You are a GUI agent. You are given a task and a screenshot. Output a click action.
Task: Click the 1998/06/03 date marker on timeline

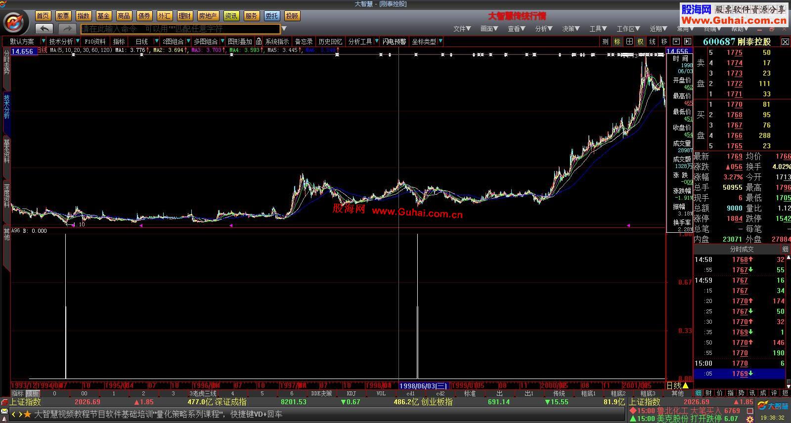point(423,385)
